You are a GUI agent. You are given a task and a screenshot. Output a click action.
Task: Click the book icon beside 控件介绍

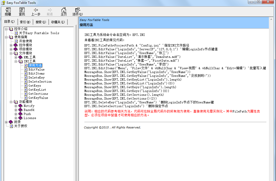click(11, 29)
